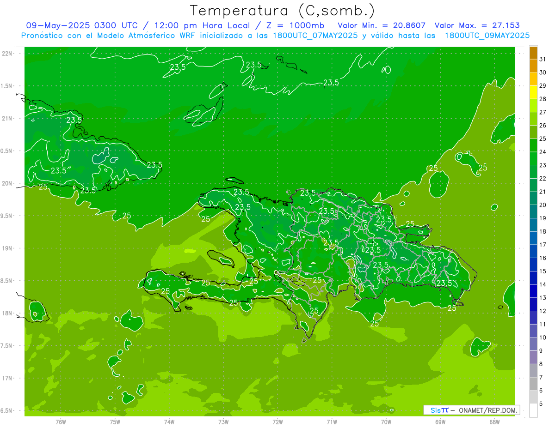
Task: Click the 72W longitude axis label
Action: [x=277, y=422]
